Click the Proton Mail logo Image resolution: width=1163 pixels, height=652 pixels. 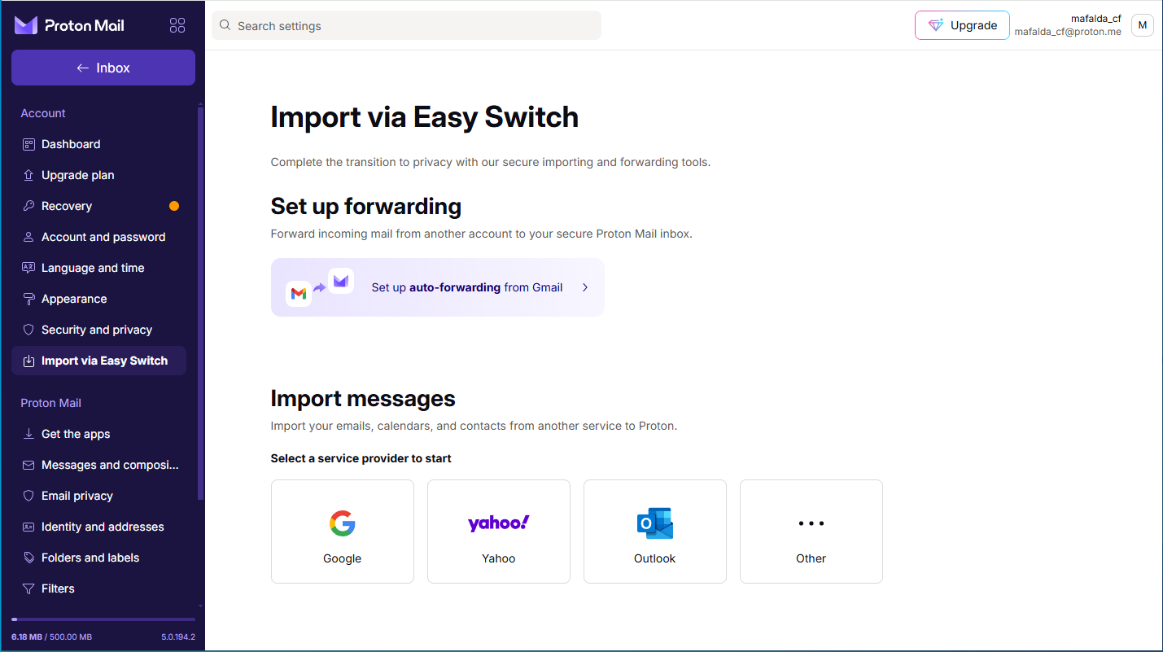(69, 25)
